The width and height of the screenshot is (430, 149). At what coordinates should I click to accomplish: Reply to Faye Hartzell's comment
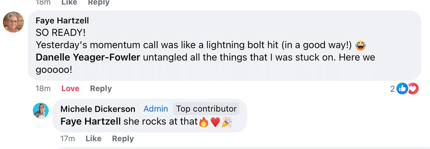coord(101,88)
